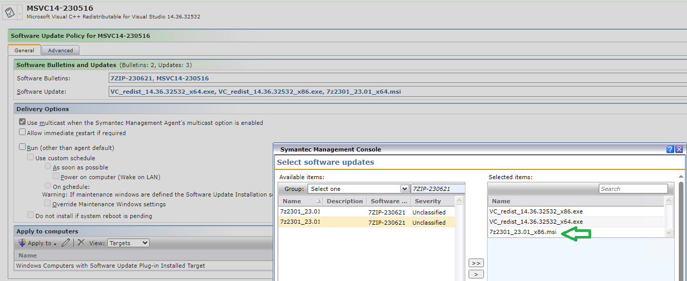Click the add single (>) button
This screenshot has width=687, height=281.
click(x=476, y=275)
